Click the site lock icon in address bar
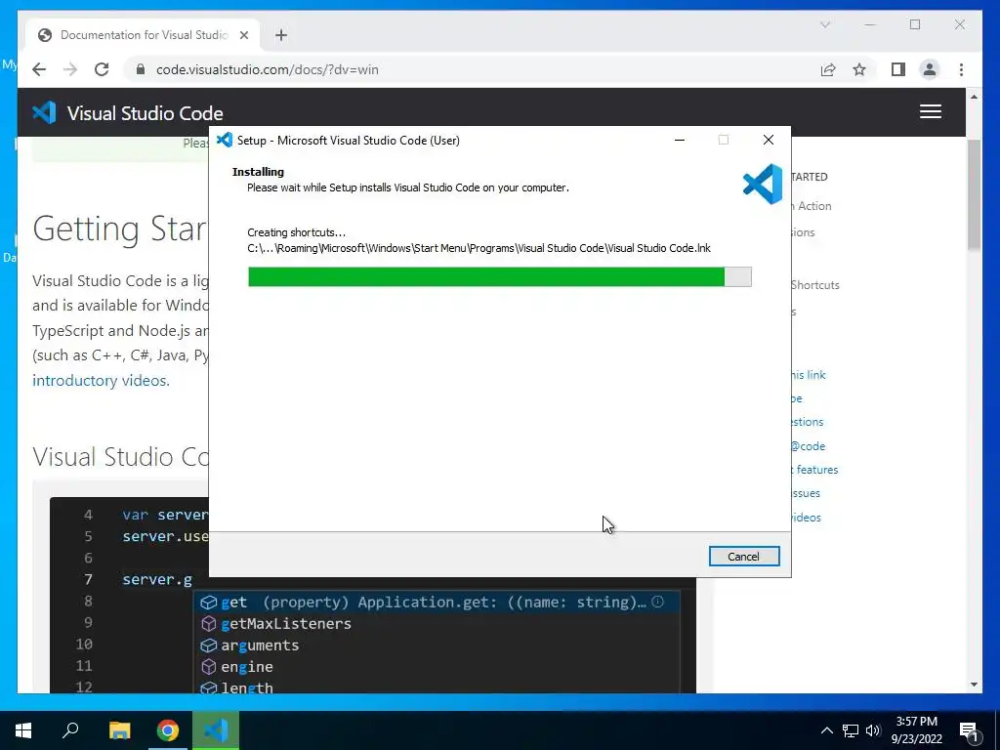Viewport: 1000px width, 750px height. [x=141, y=69]
